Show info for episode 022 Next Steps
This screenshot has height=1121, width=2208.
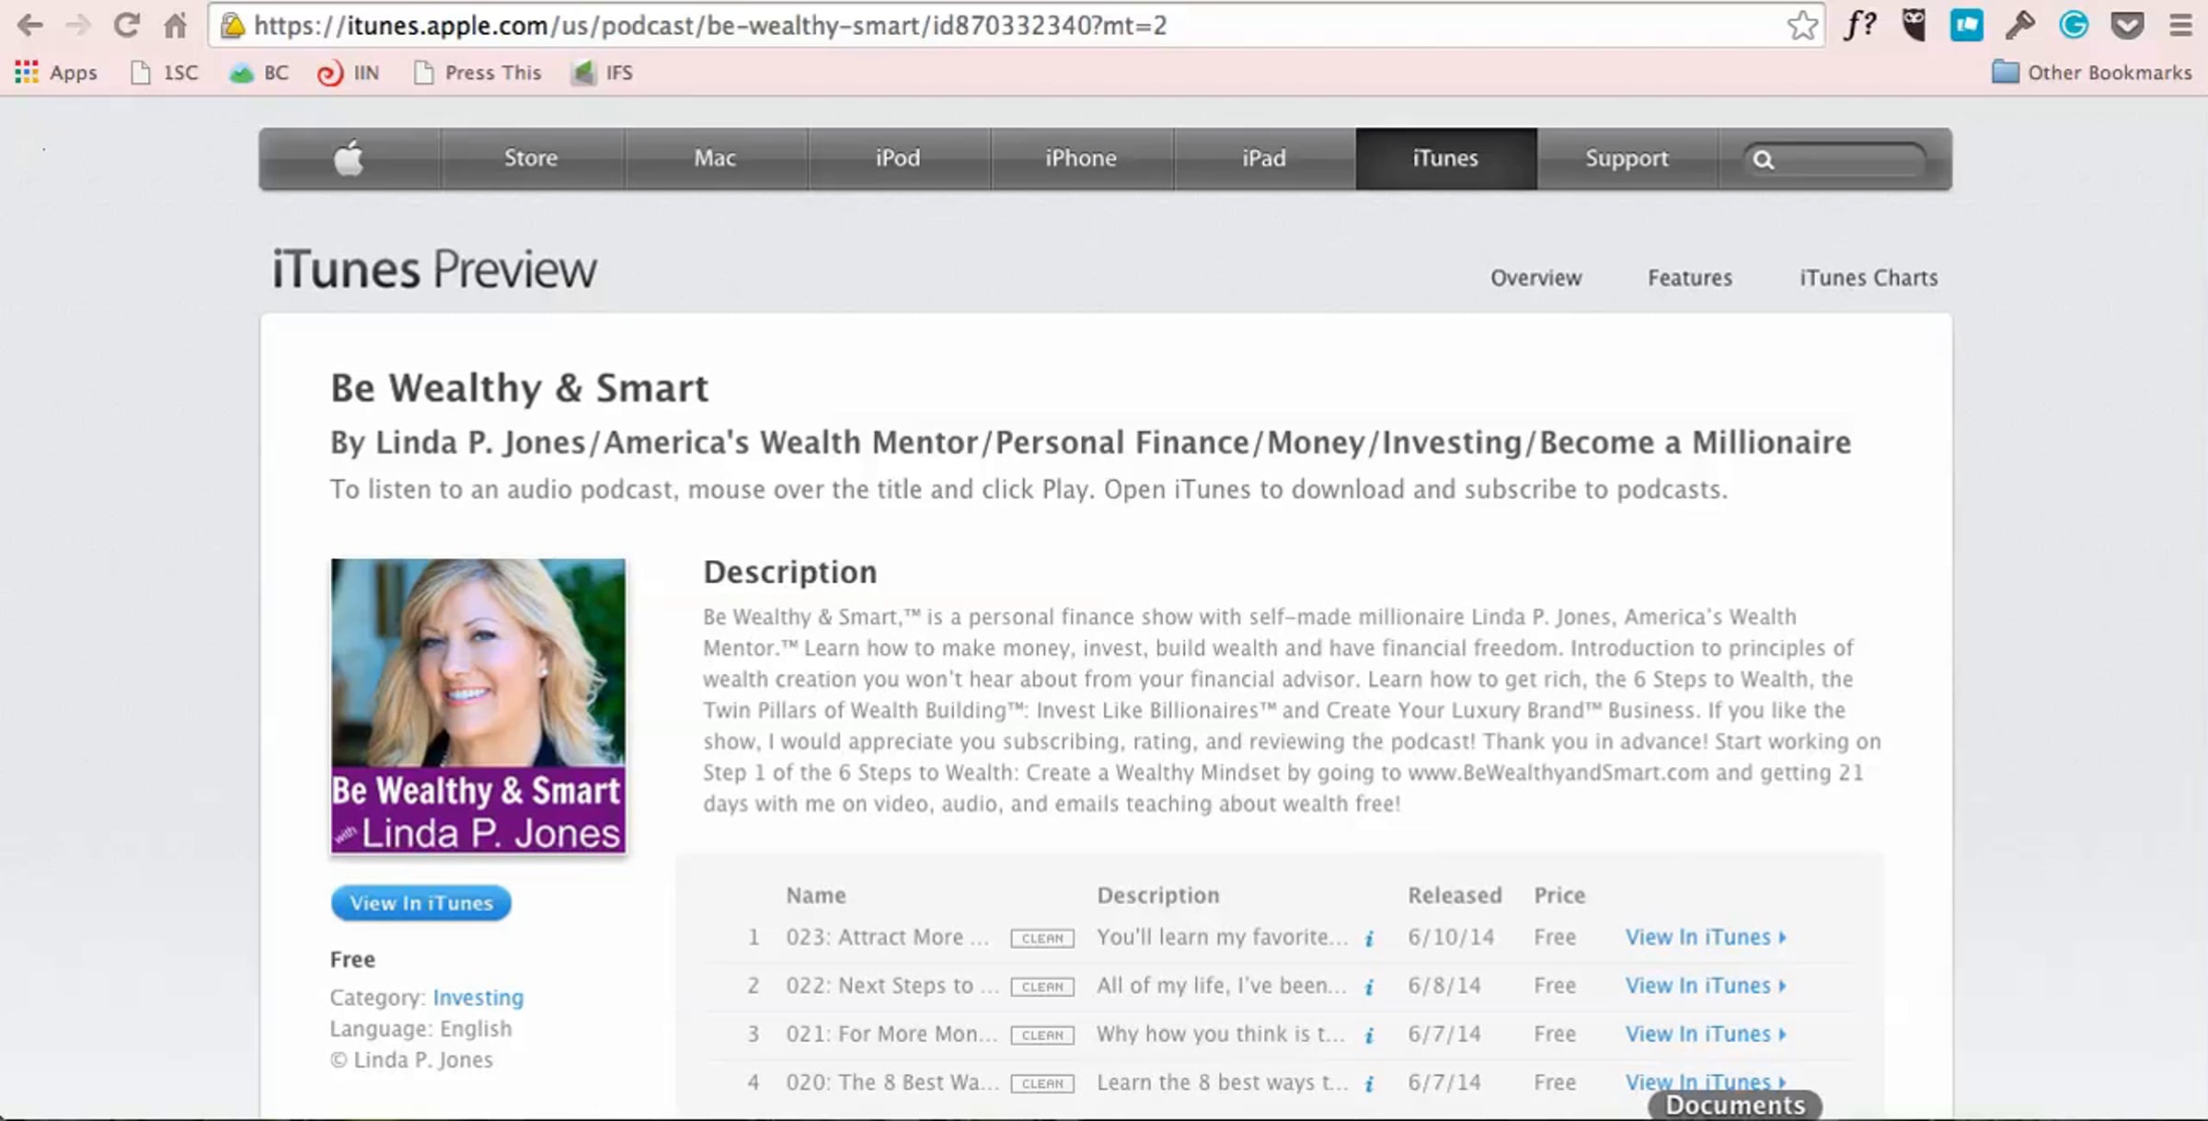1369,987
